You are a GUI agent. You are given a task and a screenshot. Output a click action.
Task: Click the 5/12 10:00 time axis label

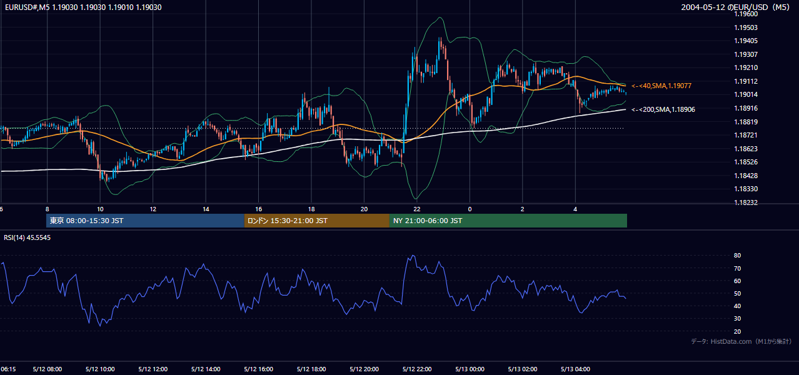point(100,369)
